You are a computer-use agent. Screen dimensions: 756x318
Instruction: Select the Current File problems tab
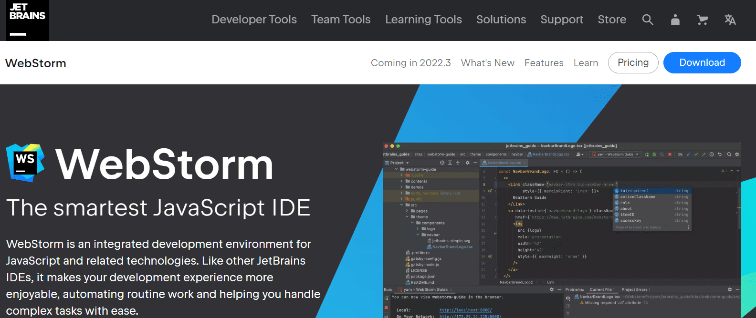coord(602,289)
